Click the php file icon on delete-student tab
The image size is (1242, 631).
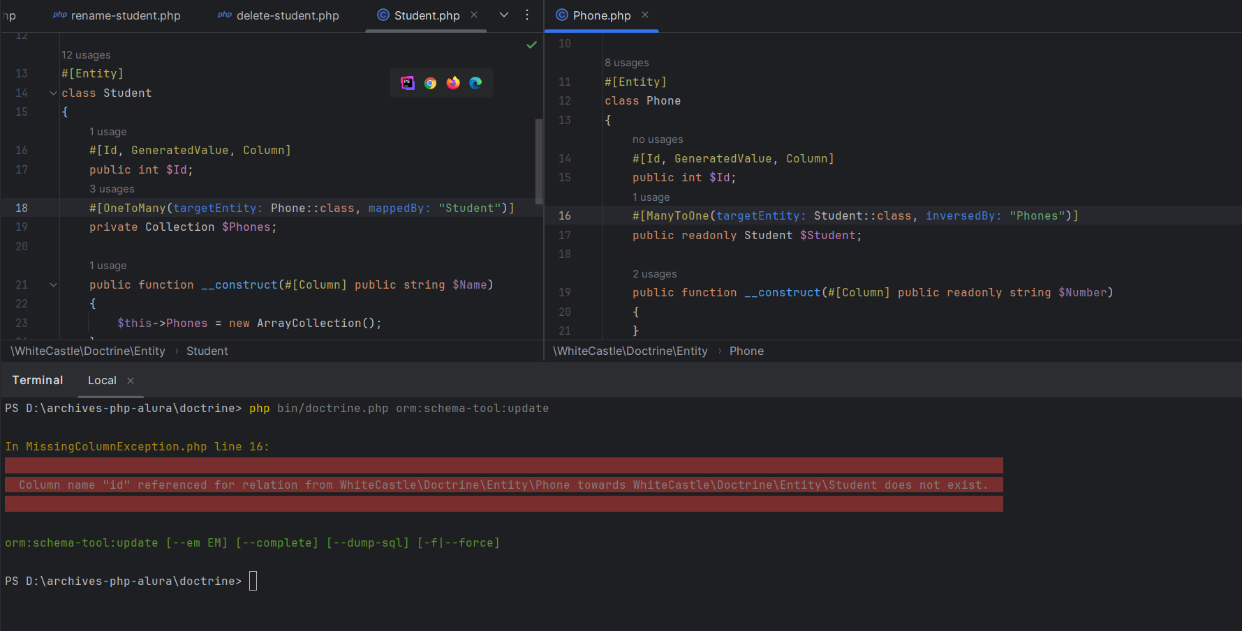225,15
